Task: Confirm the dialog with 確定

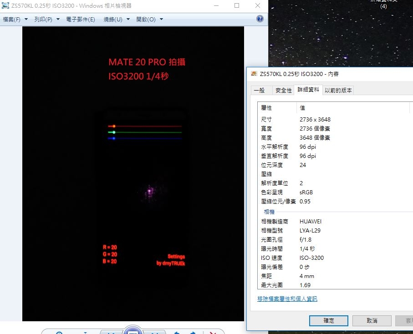Action: pos(329,321)
